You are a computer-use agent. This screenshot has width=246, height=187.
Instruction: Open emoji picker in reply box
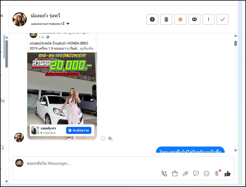click(206, 174)
